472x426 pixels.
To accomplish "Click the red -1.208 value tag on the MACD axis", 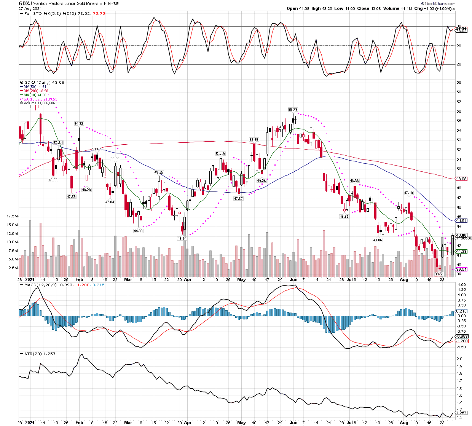I will (x=462, y=341).
